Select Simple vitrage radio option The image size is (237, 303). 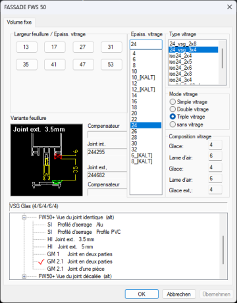pyautogui.click(x=172, y=102)
